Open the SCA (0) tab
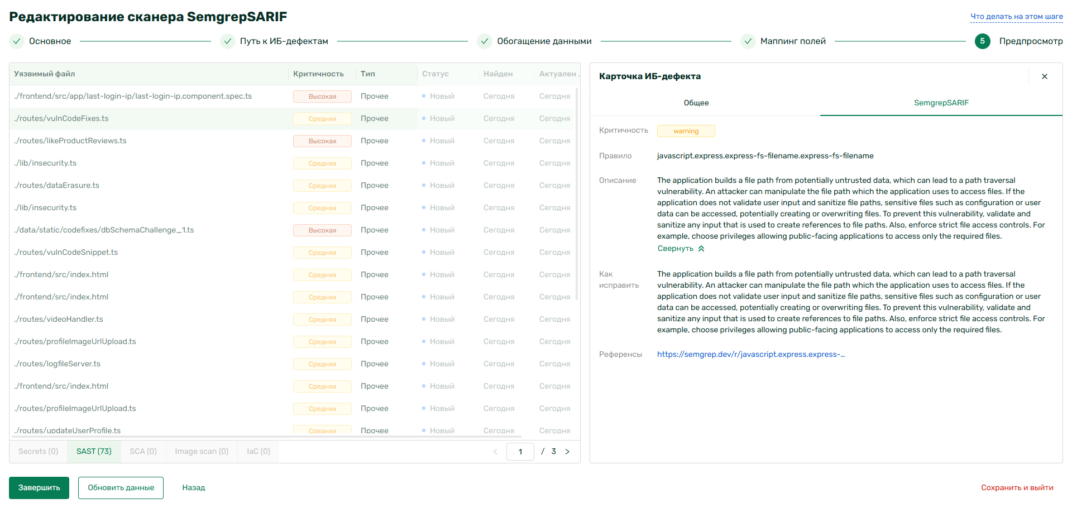Image resolution: width=1072 pixels, height=508 pixels. pos(143,452)
